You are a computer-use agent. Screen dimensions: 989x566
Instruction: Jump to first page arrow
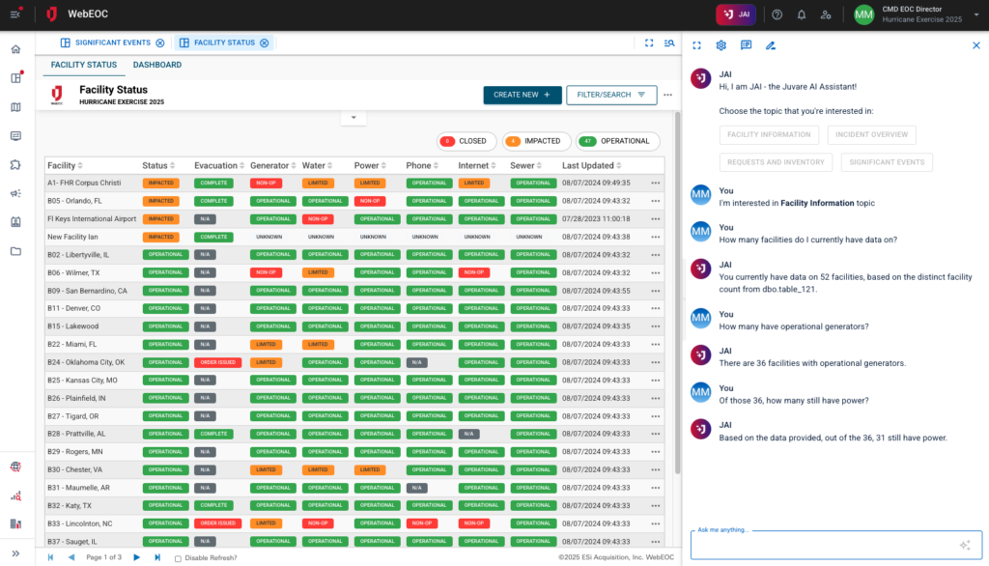coord(50,558)
